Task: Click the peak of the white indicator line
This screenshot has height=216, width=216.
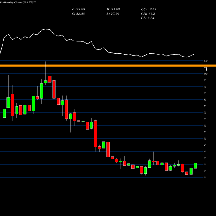Action: pyautogui.click(x=46, y=29)
